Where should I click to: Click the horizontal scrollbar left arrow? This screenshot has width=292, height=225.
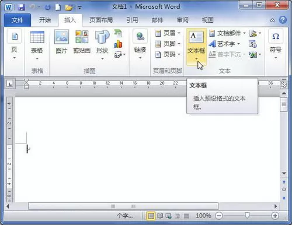8,206
